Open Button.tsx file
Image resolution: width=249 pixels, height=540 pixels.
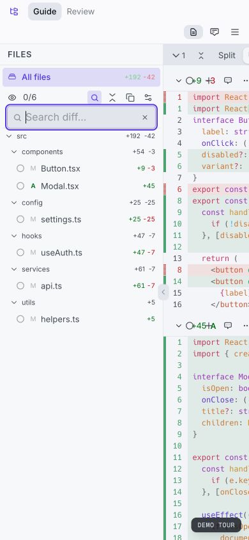pyautogui.click(x=61, y=169)
